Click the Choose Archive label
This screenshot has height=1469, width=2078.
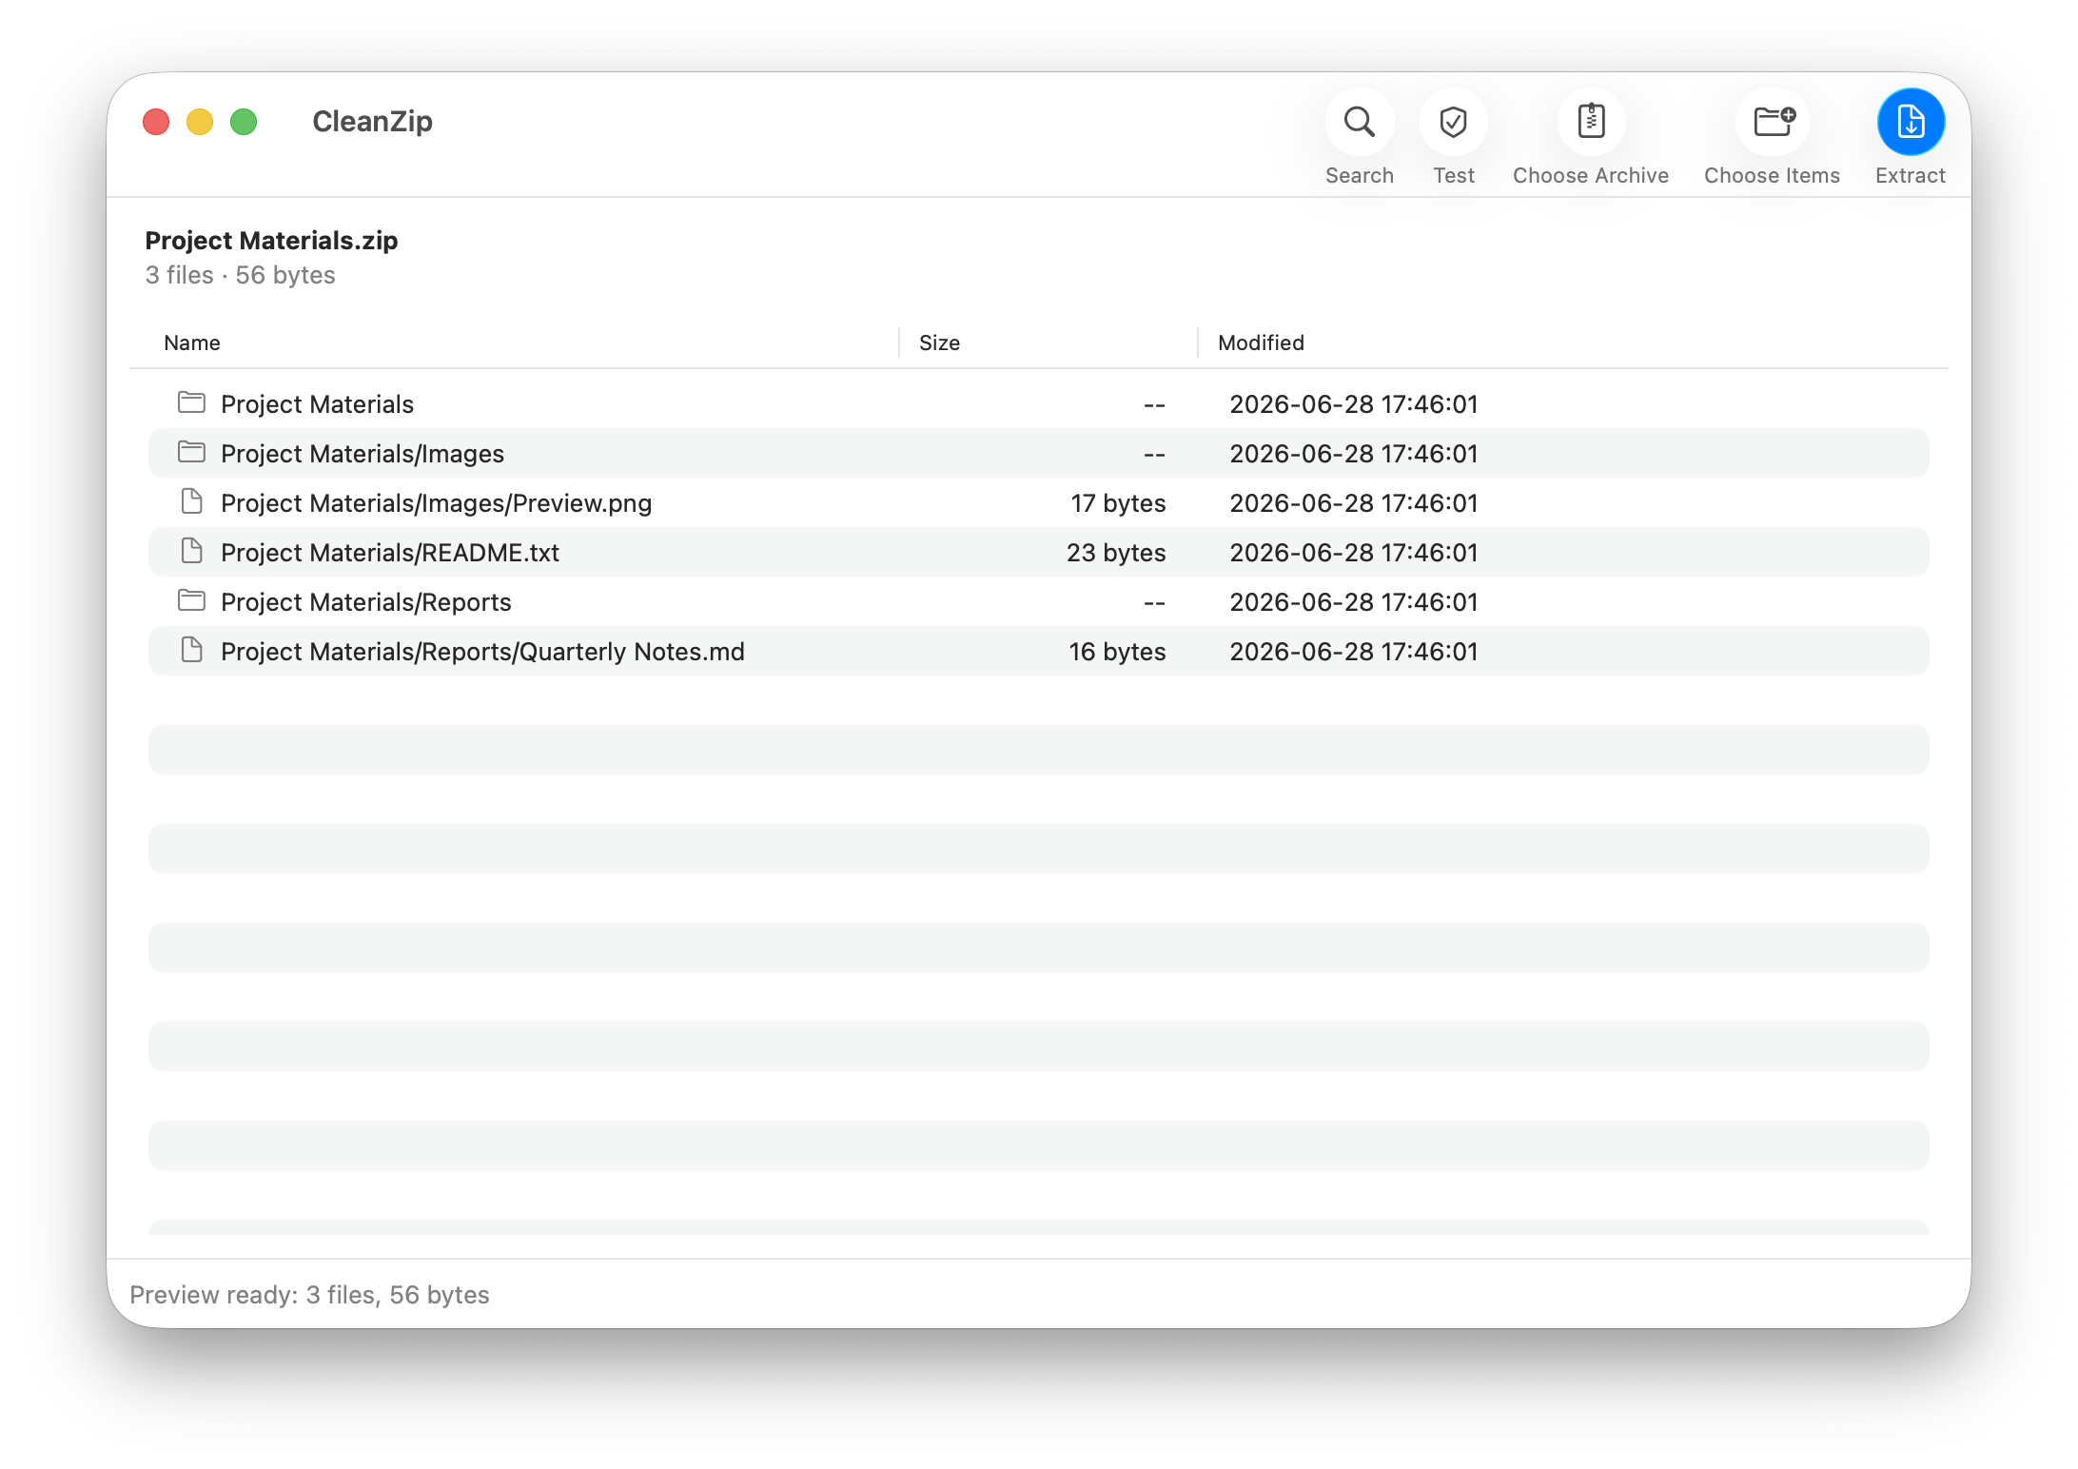[x=1591, y=176]
